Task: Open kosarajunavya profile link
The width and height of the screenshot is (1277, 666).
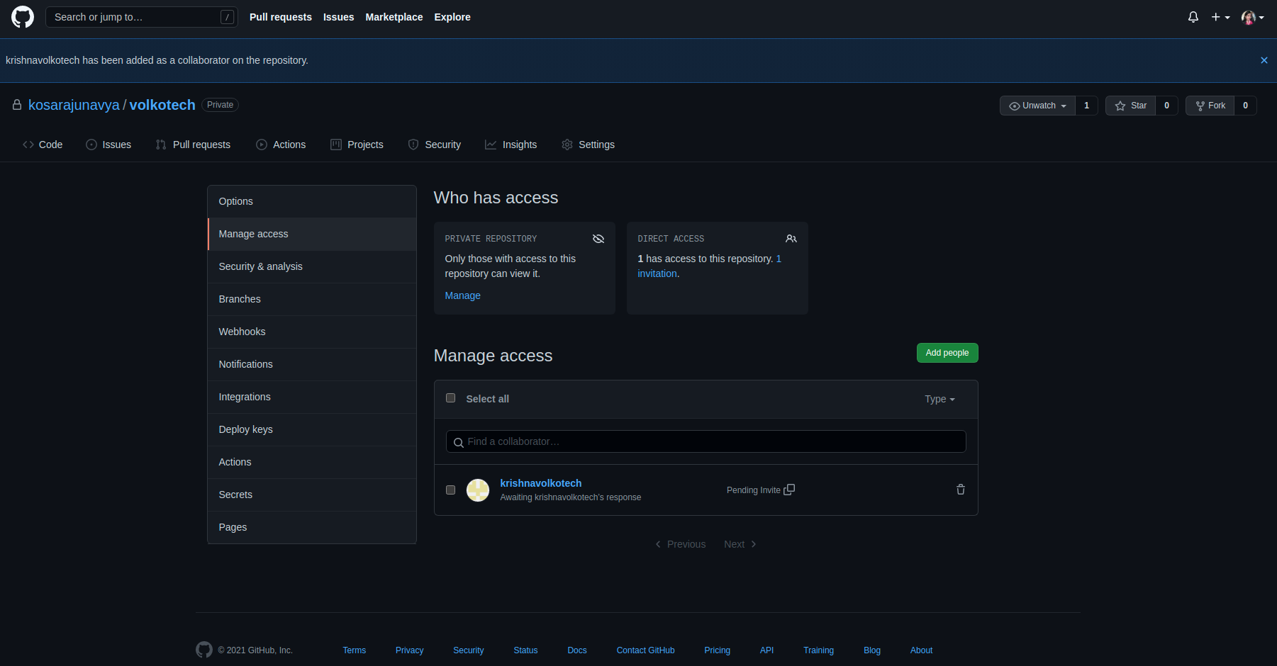Action: click(x=74, y=105)
